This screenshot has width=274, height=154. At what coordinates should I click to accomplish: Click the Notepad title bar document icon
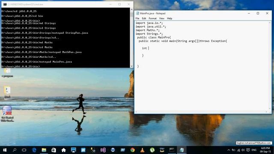coord(137,13)
